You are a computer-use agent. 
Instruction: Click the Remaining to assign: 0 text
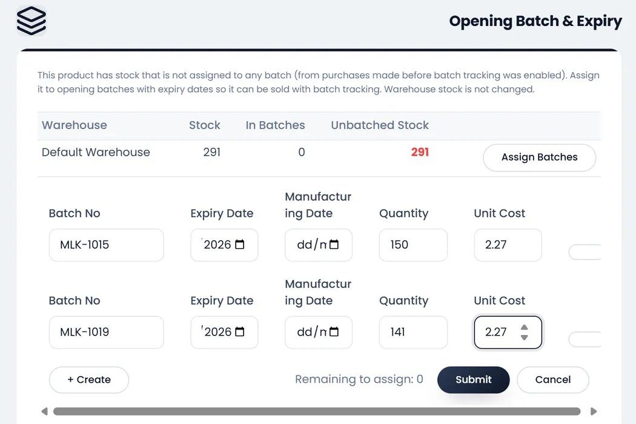(359, 379)
